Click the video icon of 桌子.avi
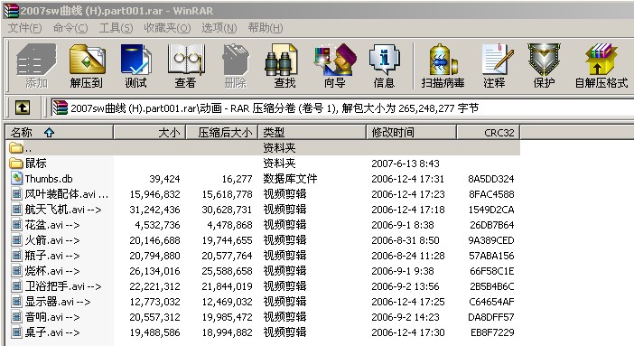634x346 pixels. (16, 332)
